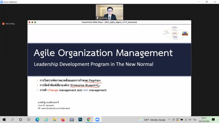Click the Meet Now tray icon
The image size is (219, 123).
pyautogui.click(x=173, y=120)
